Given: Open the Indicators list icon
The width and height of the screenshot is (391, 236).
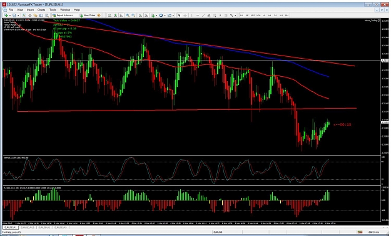Looking at the screenshot, I should [153, 15].
